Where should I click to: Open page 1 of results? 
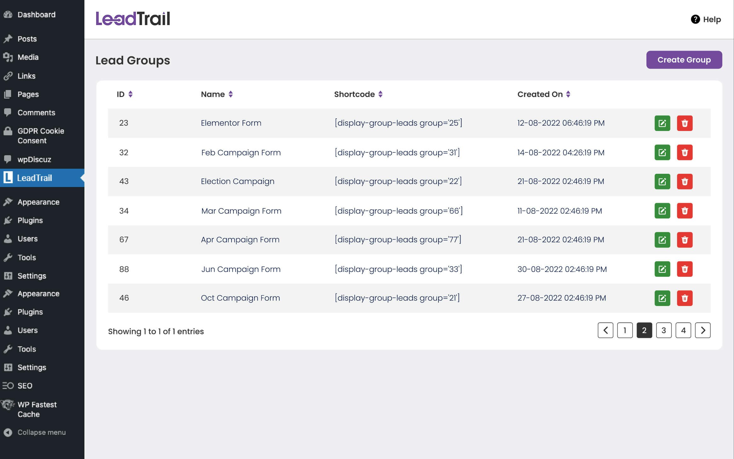[x=625, y=330]
